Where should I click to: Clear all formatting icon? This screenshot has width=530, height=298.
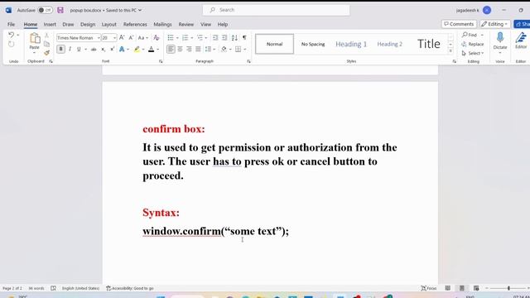coord(157,38)
